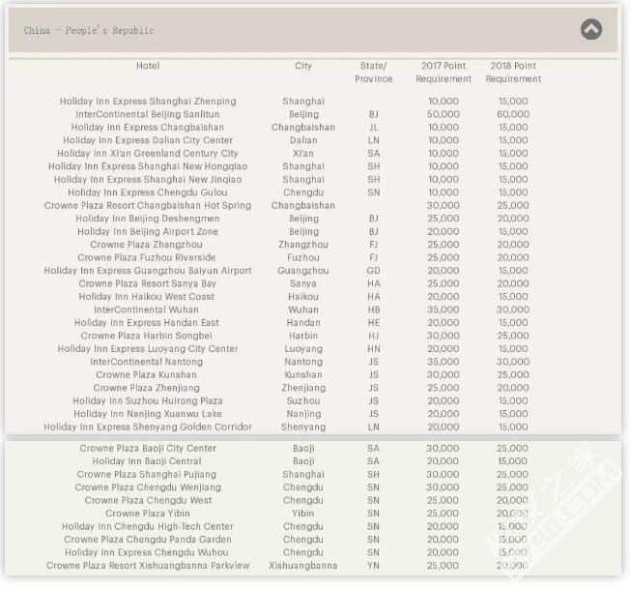Select the GD province code
The width and height of the screenshot is (630, 589).
click(x=374, y=271)
